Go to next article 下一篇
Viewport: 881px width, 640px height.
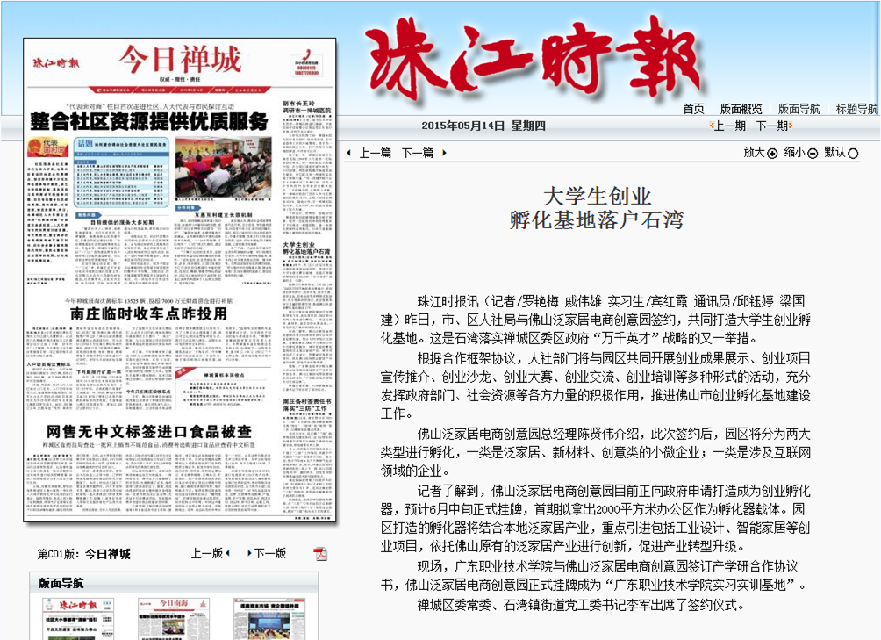(418, 153)
